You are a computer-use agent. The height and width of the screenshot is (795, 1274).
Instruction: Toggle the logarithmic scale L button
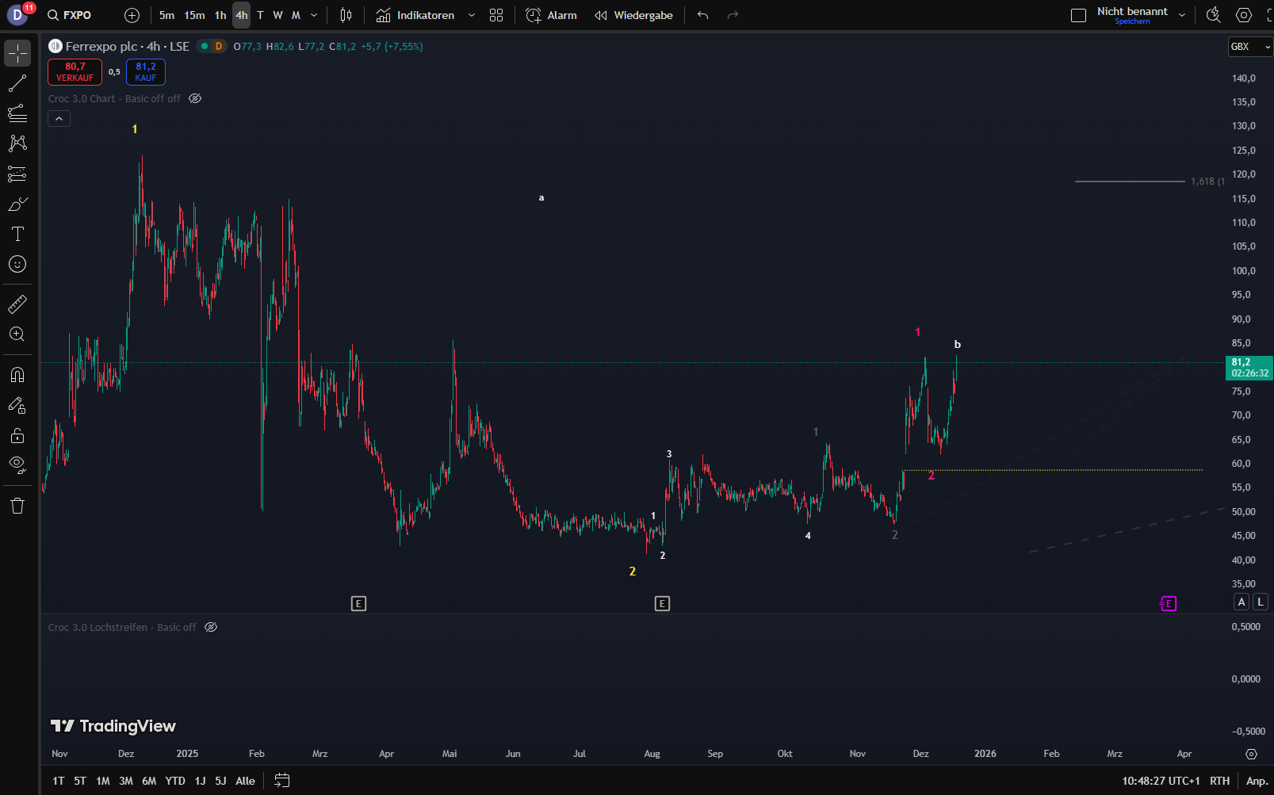click(1260, 602)
